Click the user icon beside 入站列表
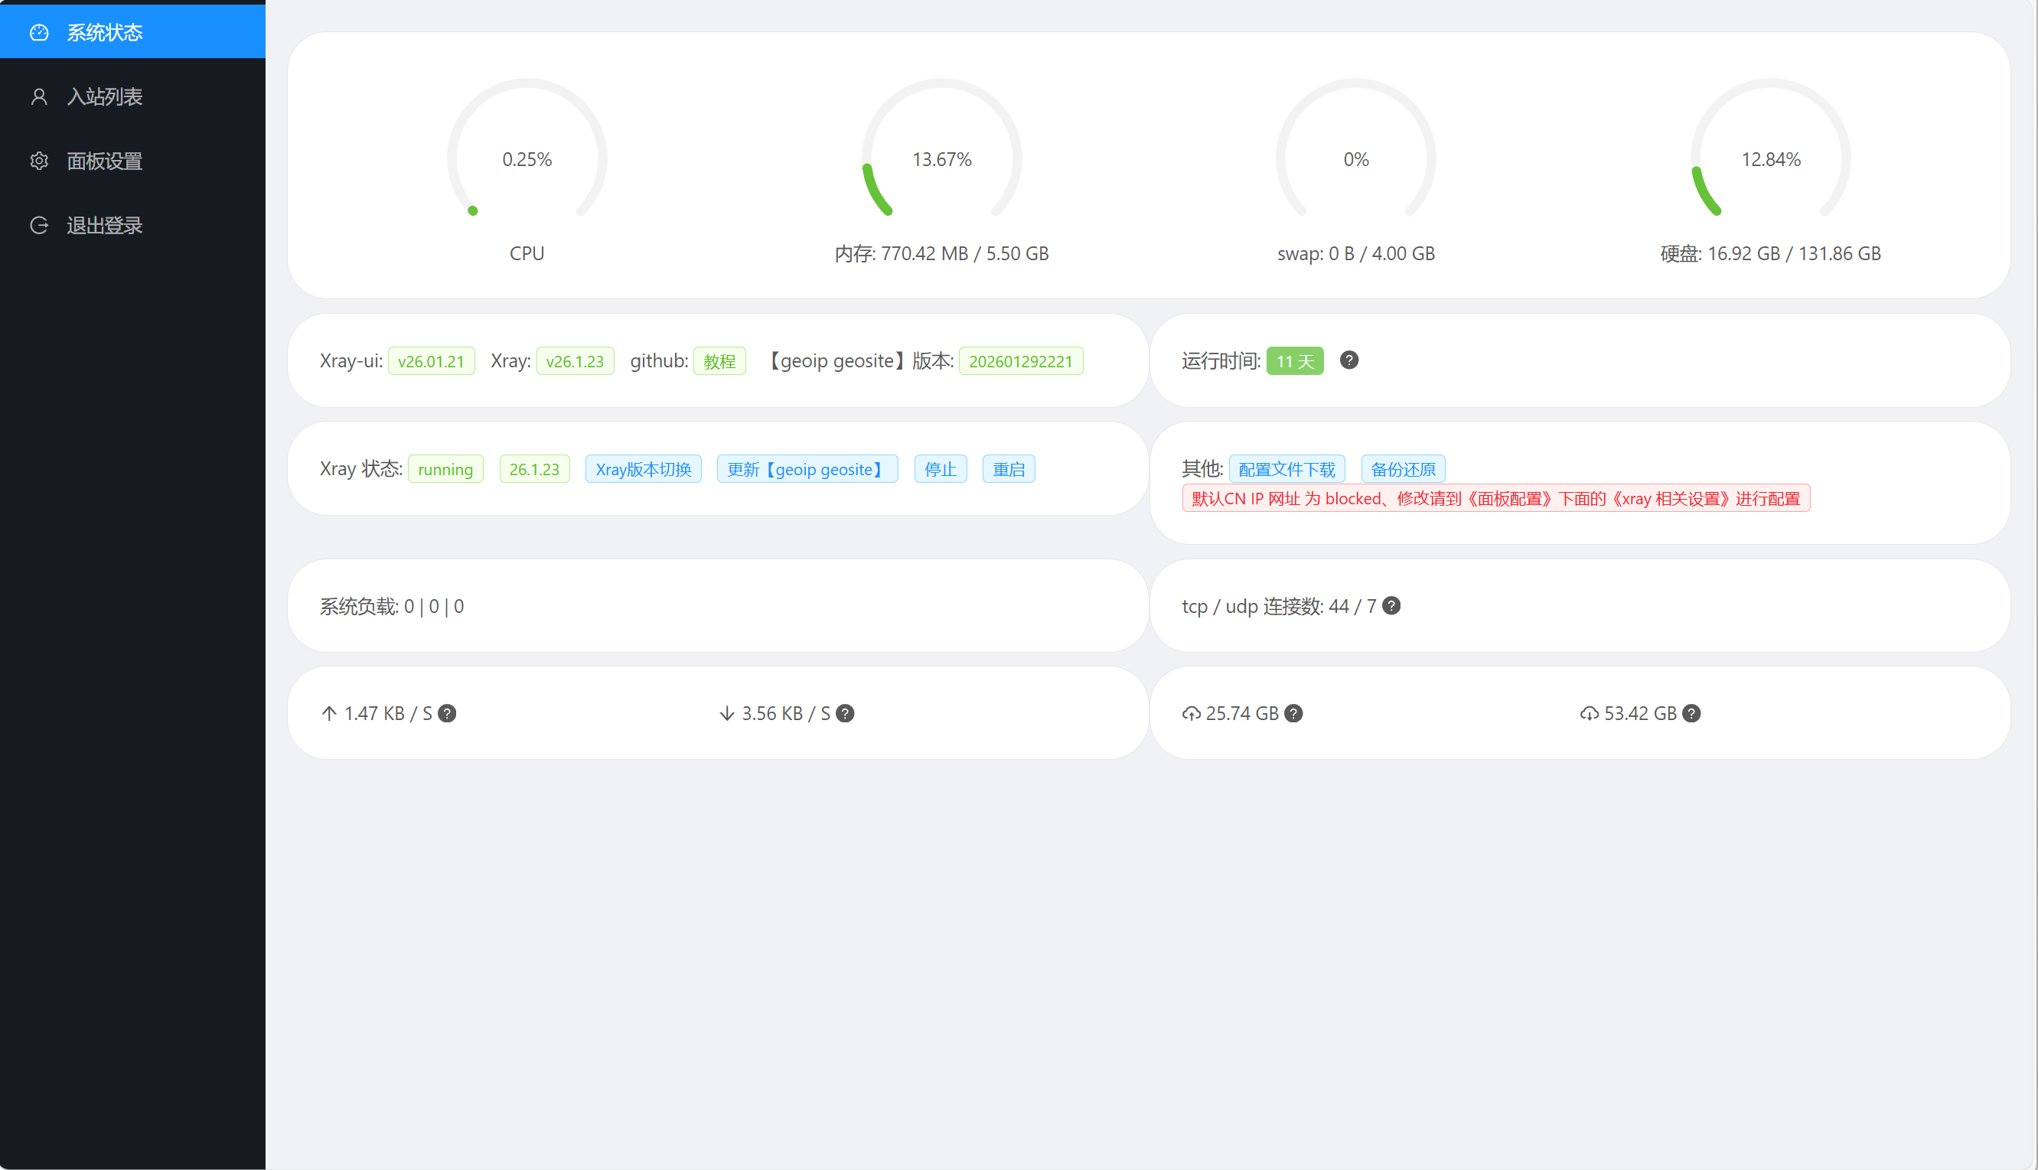This screenshot has height=1170, width=2038. click(x=39, y=96)
